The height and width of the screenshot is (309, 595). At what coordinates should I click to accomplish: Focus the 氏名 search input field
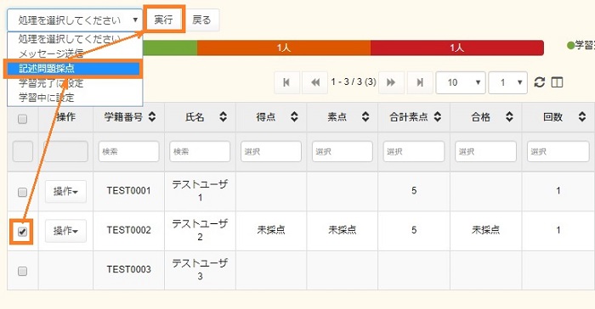200,152
